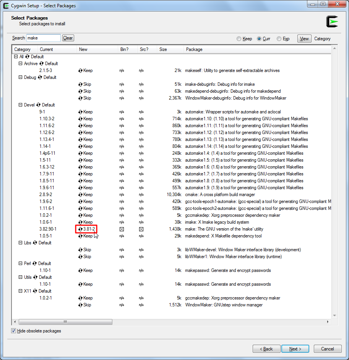Click the cycle icon for automake1.12
Screen dimensions: 349x360
point(80,133)
